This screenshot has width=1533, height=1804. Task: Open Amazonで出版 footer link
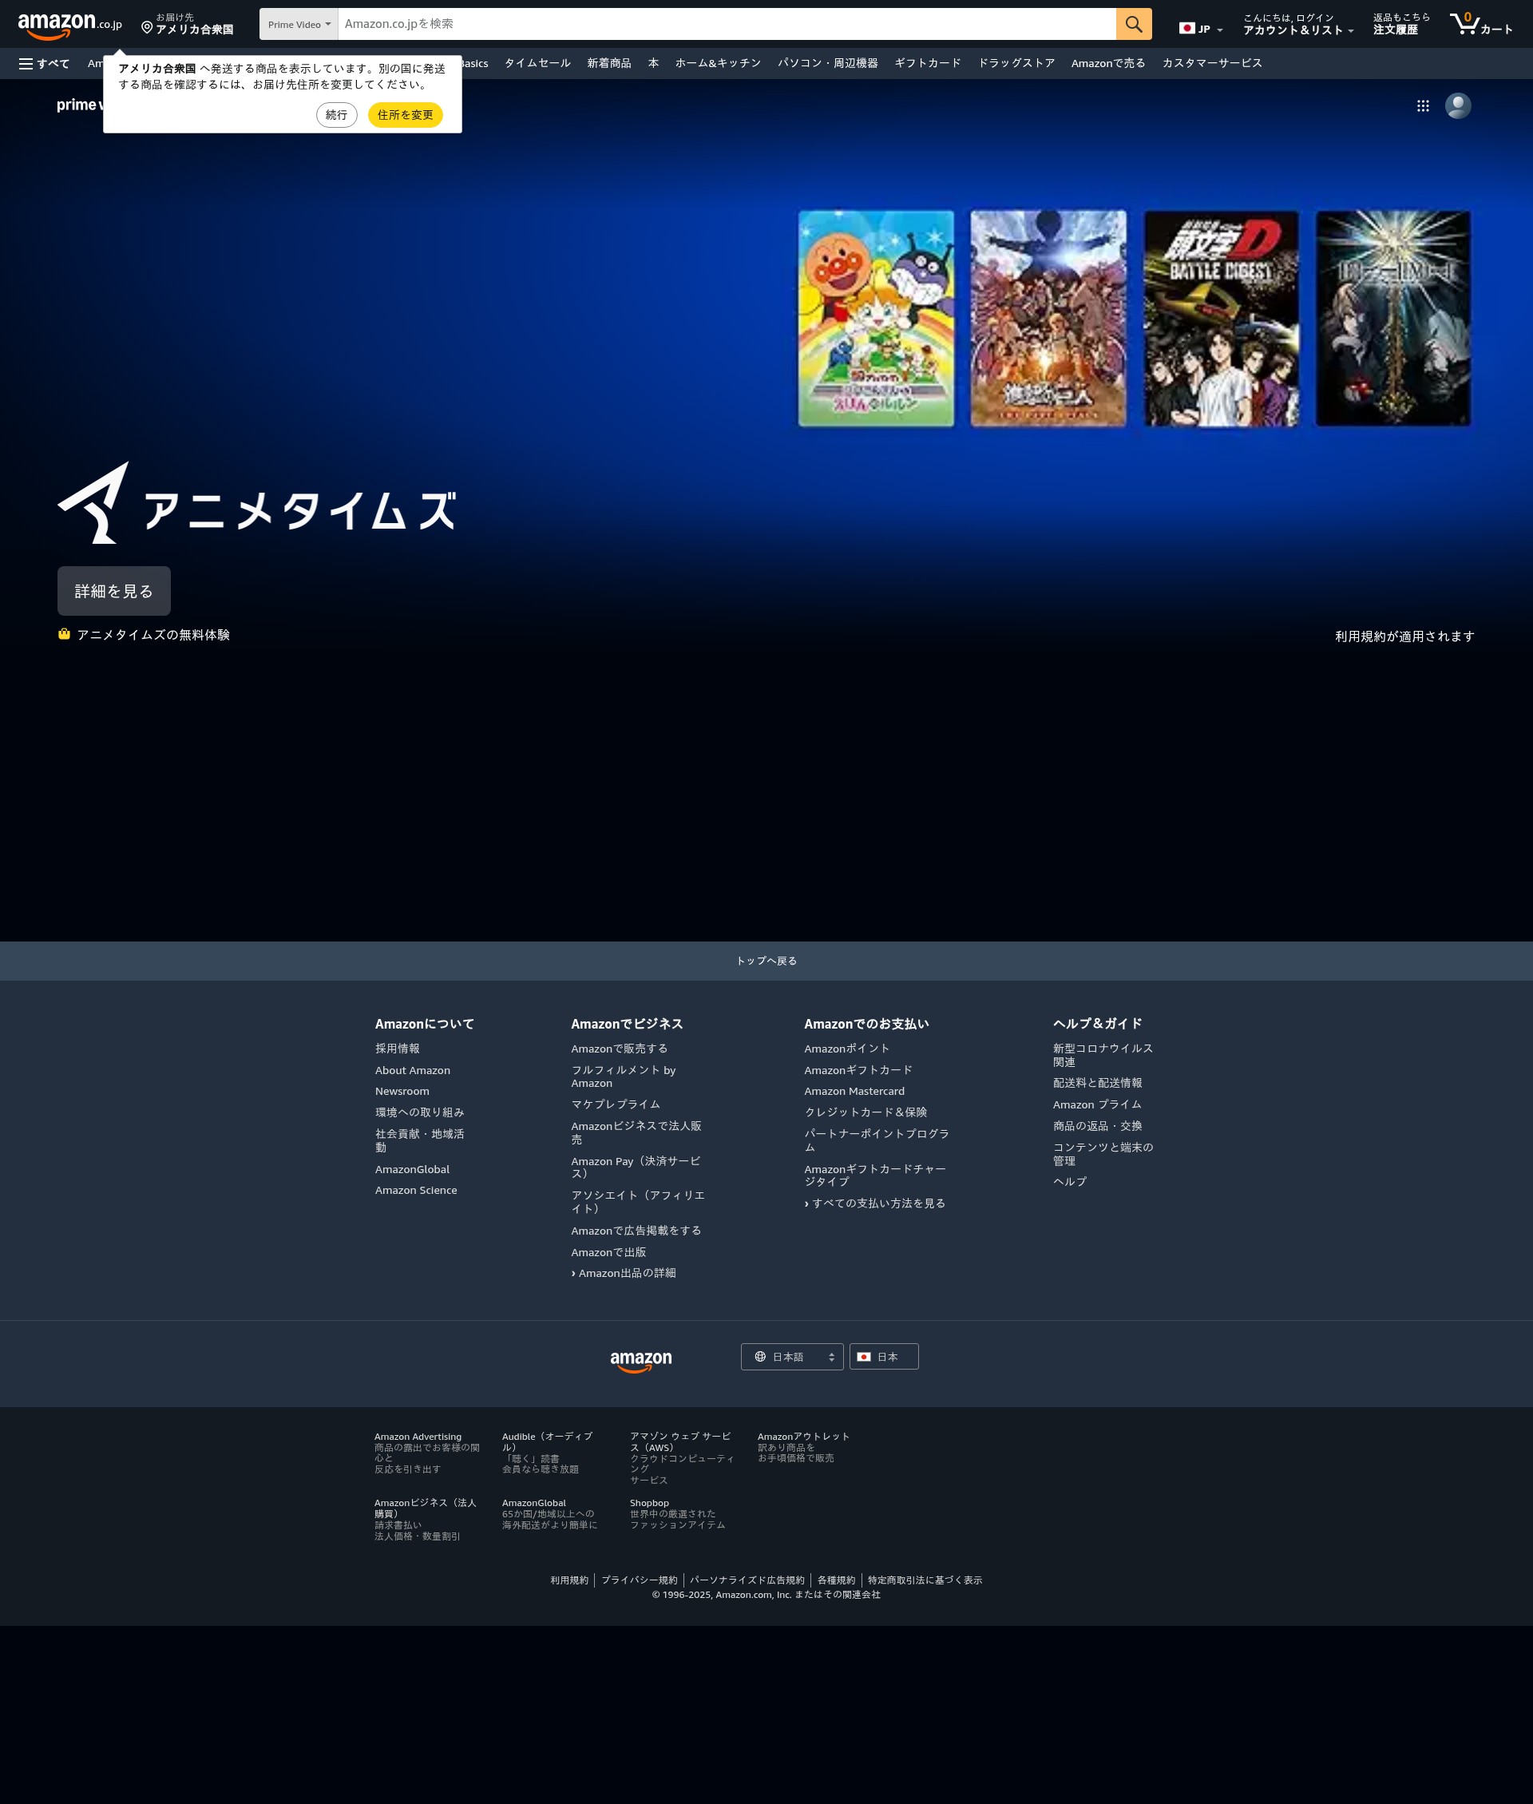tap(608, 1252)
